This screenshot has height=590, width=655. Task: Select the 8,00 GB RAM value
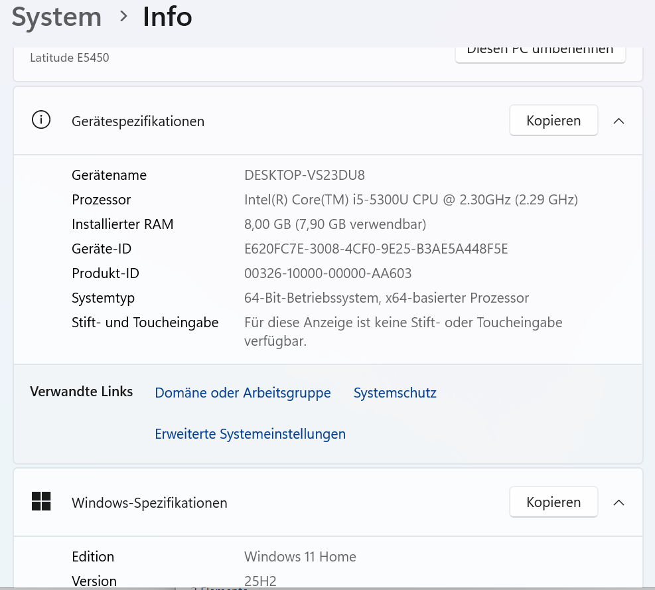335,224
